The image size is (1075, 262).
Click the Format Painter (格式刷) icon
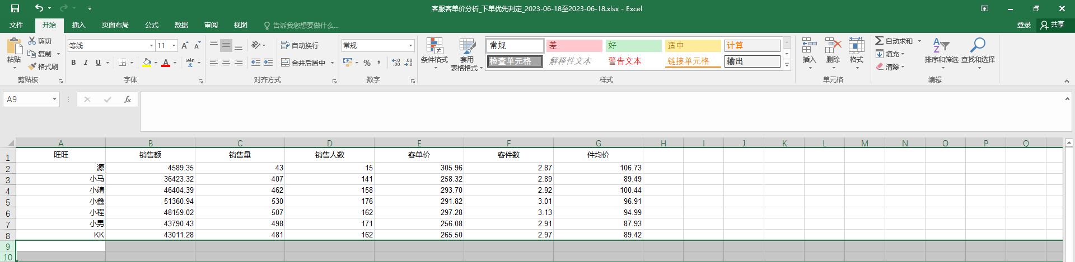(x=32, y=66)
